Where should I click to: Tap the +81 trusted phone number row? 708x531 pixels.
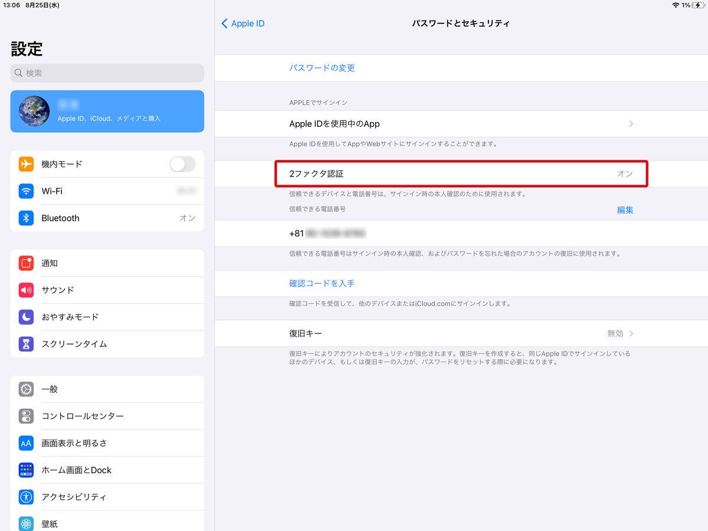pyautogui.click(x=461, y=233)
